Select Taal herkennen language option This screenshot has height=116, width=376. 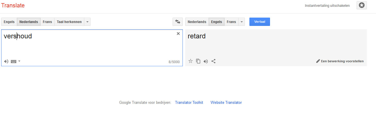coord(69,22)
